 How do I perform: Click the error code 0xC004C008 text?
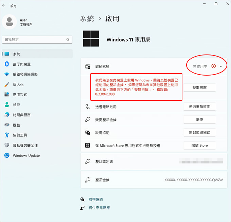pos(105,94)
